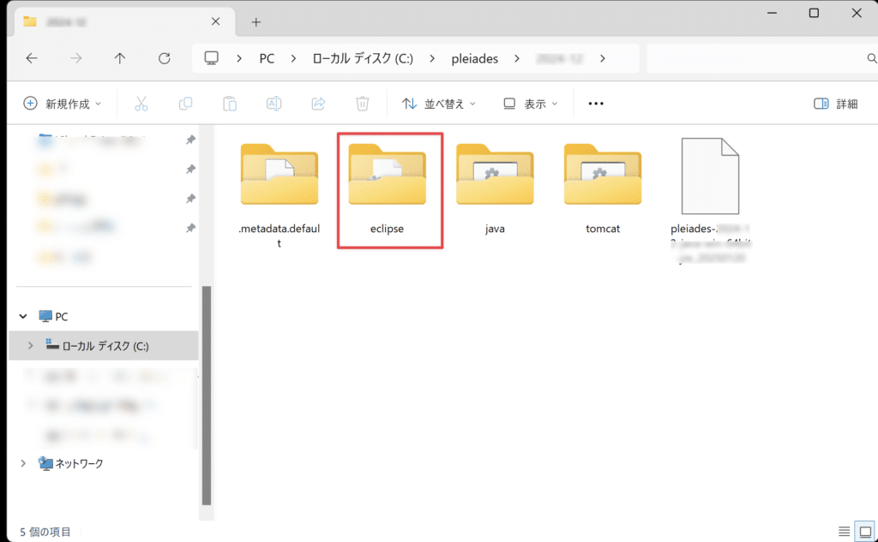The height and width of the screenshot is (542, 878).
Task: Expand the PC tree node
Action: click(23, 317)
